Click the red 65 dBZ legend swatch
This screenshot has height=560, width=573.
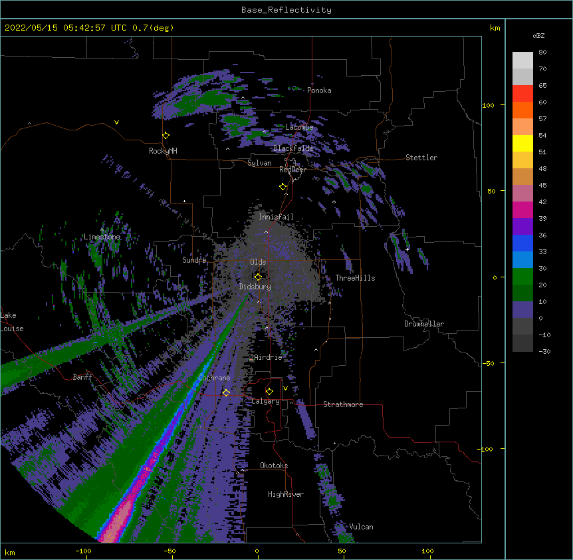522,93
